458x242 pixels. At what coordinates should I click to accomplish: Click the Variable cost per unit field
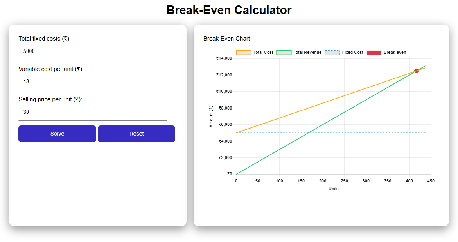pos(93,82)
